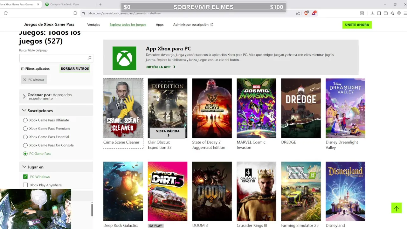Click OBTÉN LA APP link
The width and height of the screenshot is (407, 229).
pyautogui.click(x=161, y=67)
